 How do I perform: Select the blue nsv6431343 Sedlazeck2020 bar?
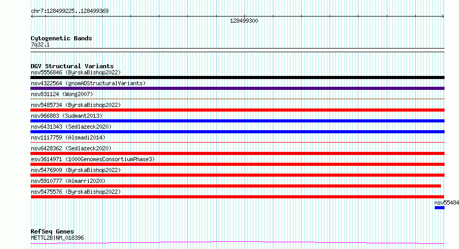(x=237, y=132)
